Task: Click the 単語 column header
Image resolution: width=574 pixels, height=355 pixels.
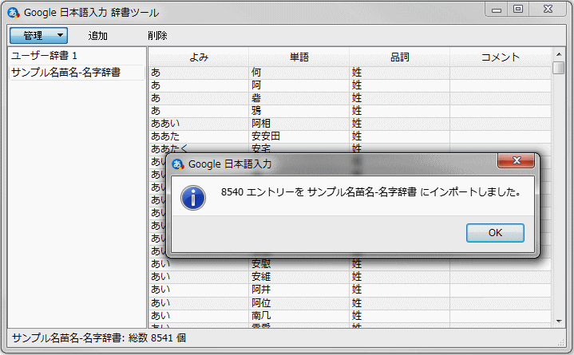Action: click(299, 57)
